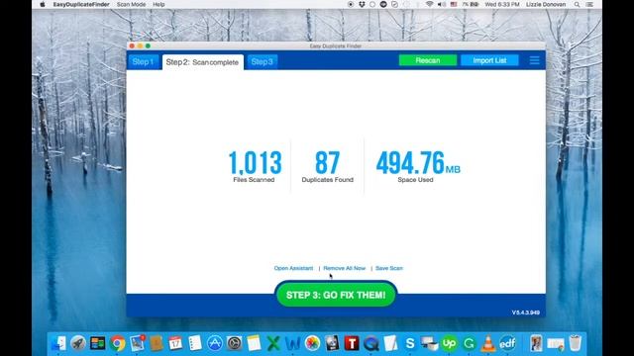Open the red T app icon
This screenshot has height=356, width=634.
352,343
